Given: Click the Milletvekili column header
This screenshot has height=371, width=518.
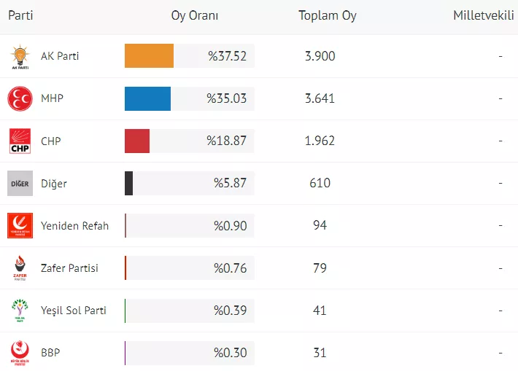Looking at the screenshot, I should point(484,15).
